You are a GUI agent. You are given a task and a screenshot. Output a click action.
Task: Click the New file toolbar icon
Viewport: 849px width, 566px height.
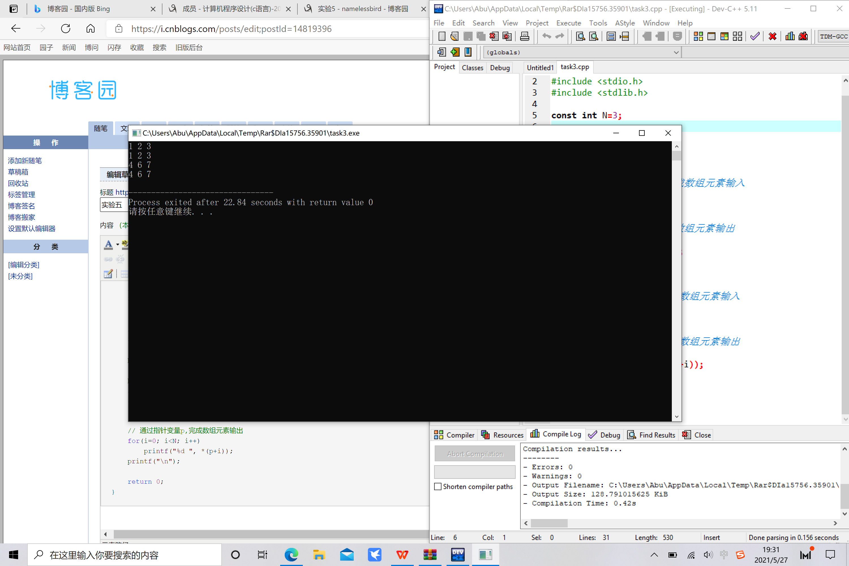(441, 37)
